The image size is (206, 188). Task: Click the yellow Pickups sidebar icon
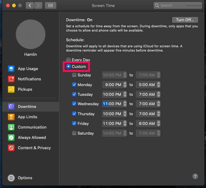click(11, 89)
